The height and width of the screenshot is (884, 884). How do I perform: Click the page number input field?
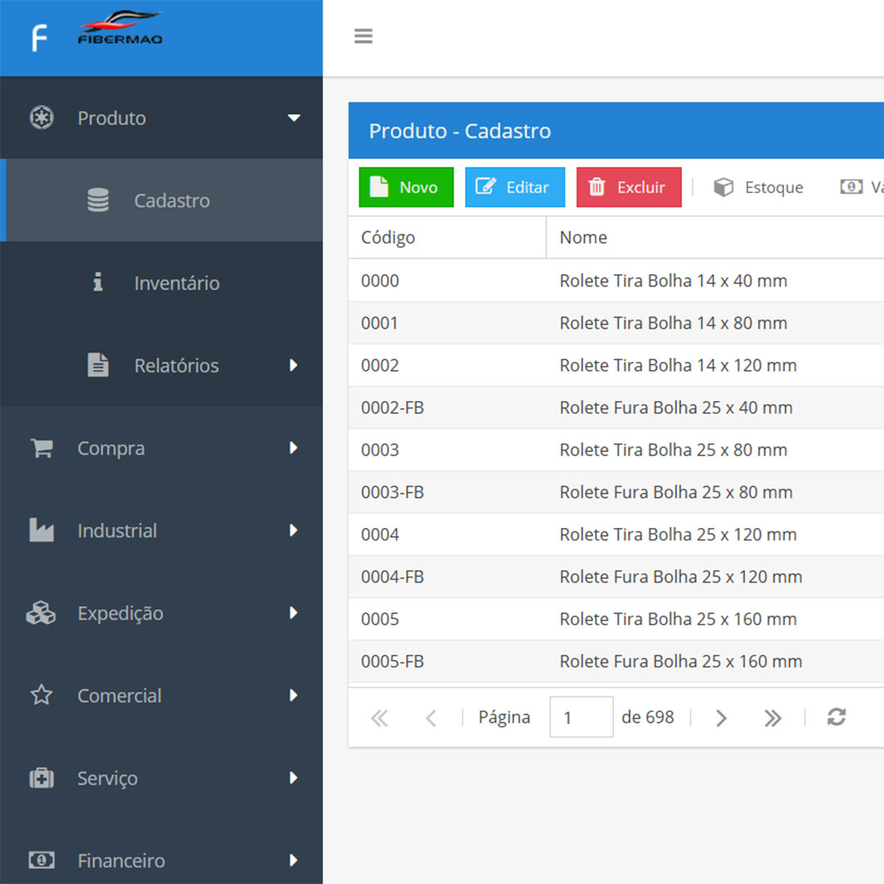(581, 716)
